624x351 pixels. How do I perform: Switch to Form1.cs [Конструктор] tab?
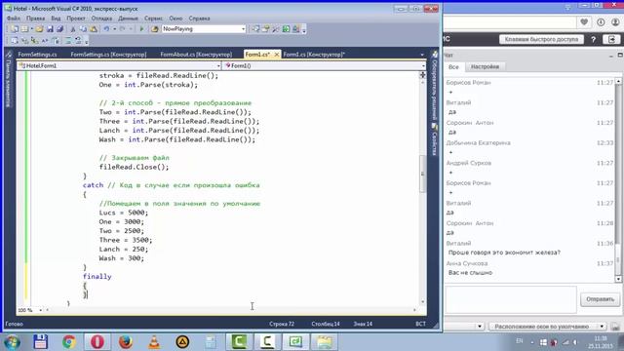point(314,55)
